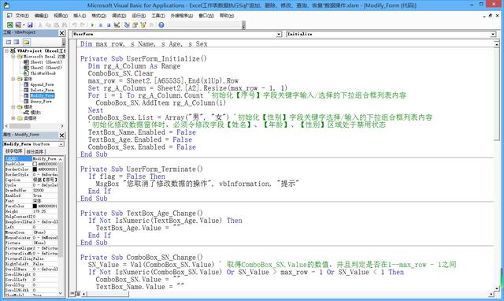The height and width of the screenshot is (301, 504).
Task: Open the Object Browser toolbar icon
Action: (x=143, y=24)
